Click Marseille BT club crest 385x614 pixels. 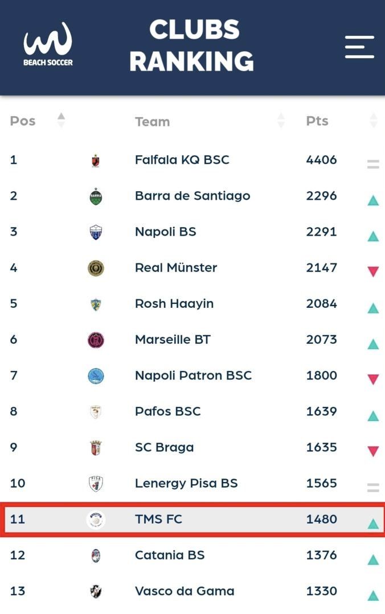[96, 340]
